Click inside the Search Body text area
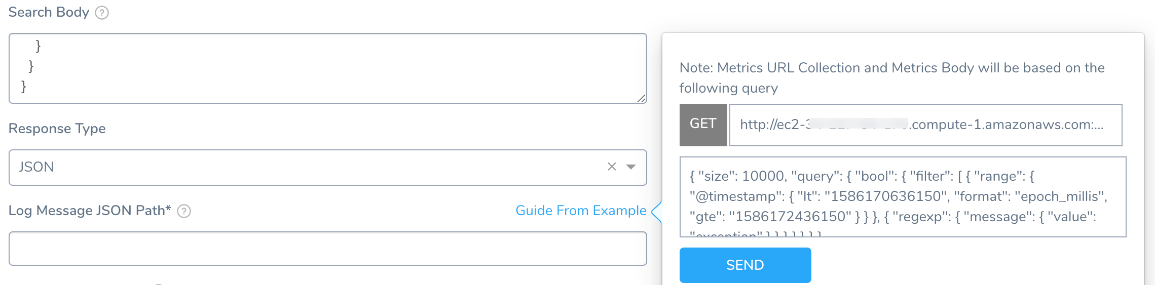The width and height of the screenshot is (1155, 285). click(x=327, y=68)
